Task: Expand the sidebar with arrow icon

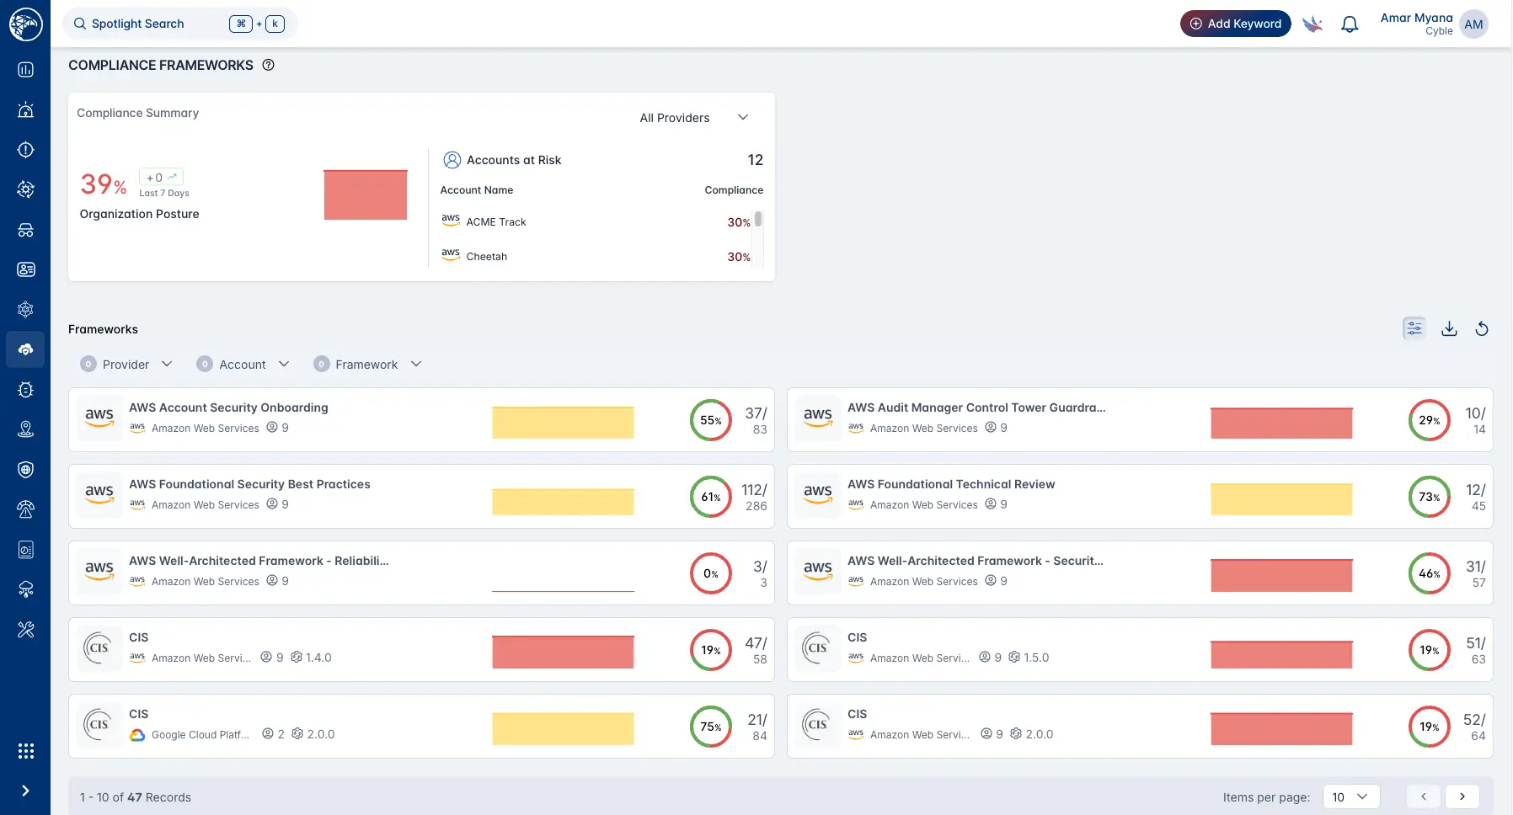Action: click(x=25, y=791)
